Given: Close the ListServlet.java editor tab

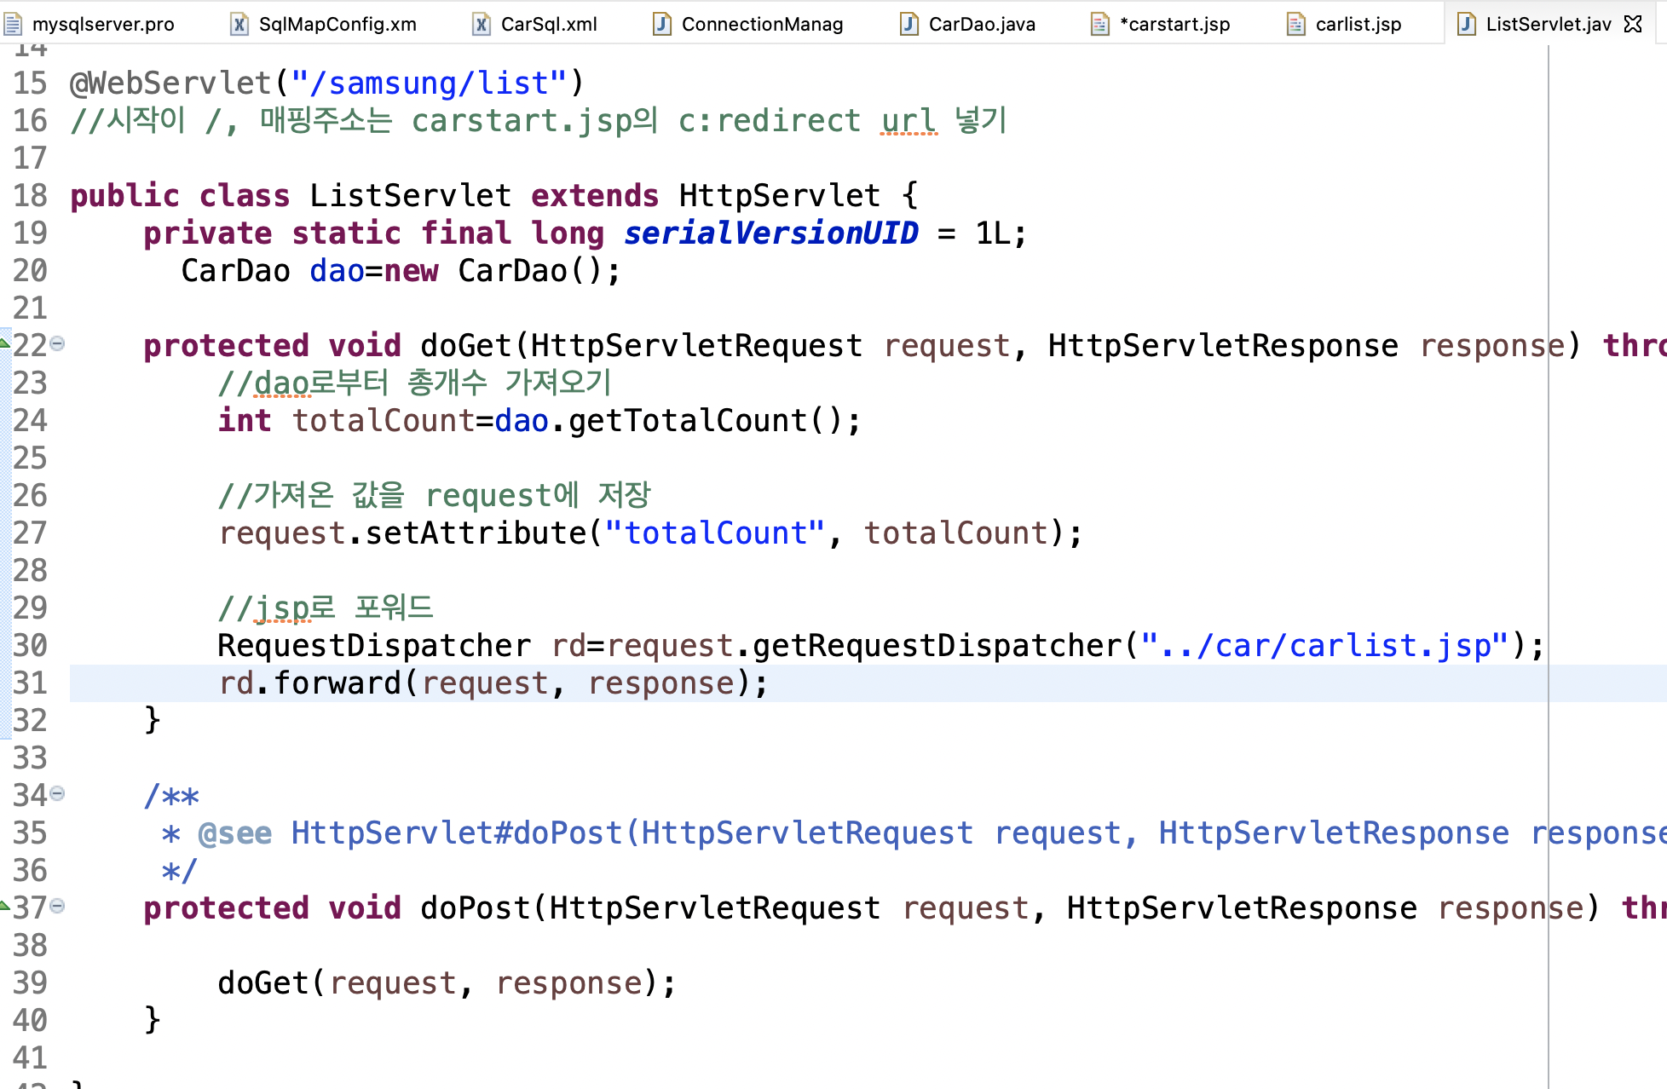Looking at the screenshot, I should click(1633, 24).
